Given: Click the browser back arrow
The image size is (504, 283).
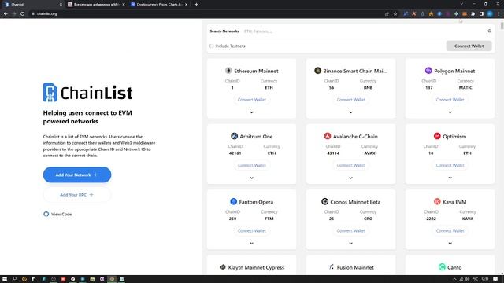Looking at the screenshot, I should click(x=6, y=13).
